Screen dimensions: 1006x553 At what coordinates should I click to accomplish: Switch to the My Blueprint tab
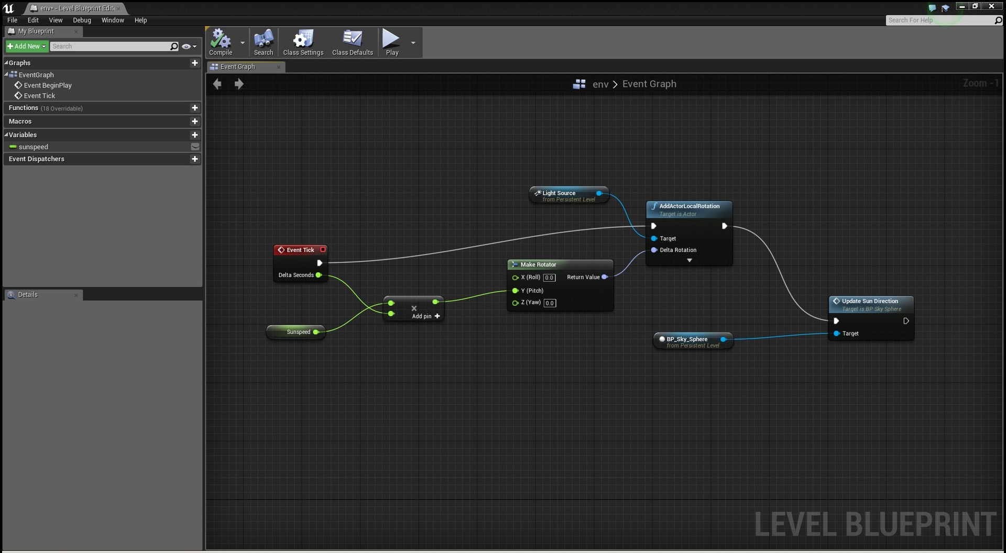(x=36, y=31)
